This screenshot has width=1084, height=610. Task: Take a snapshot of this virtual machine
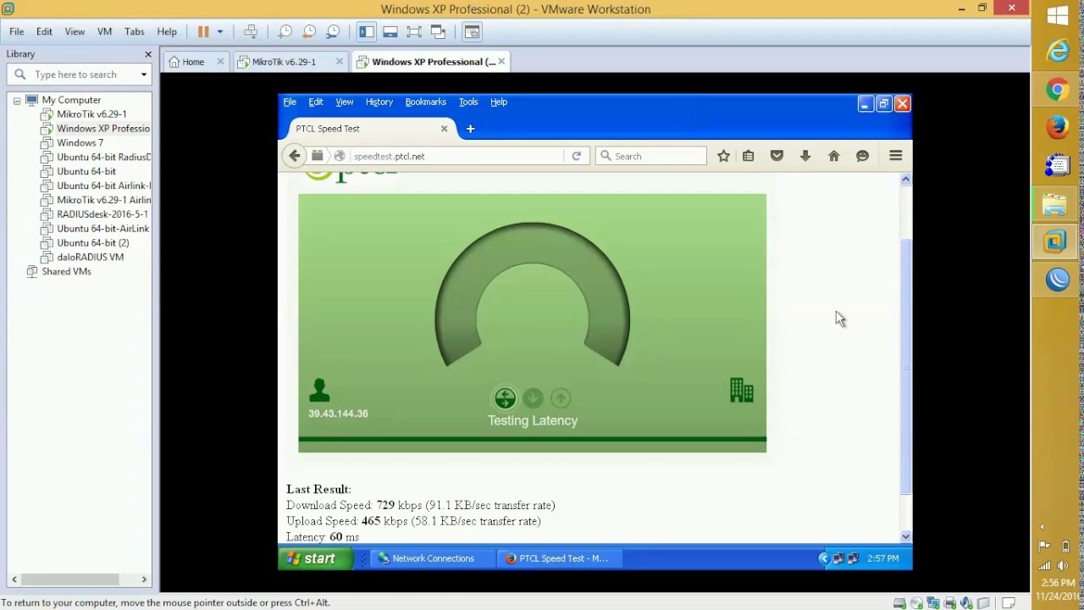285,31
